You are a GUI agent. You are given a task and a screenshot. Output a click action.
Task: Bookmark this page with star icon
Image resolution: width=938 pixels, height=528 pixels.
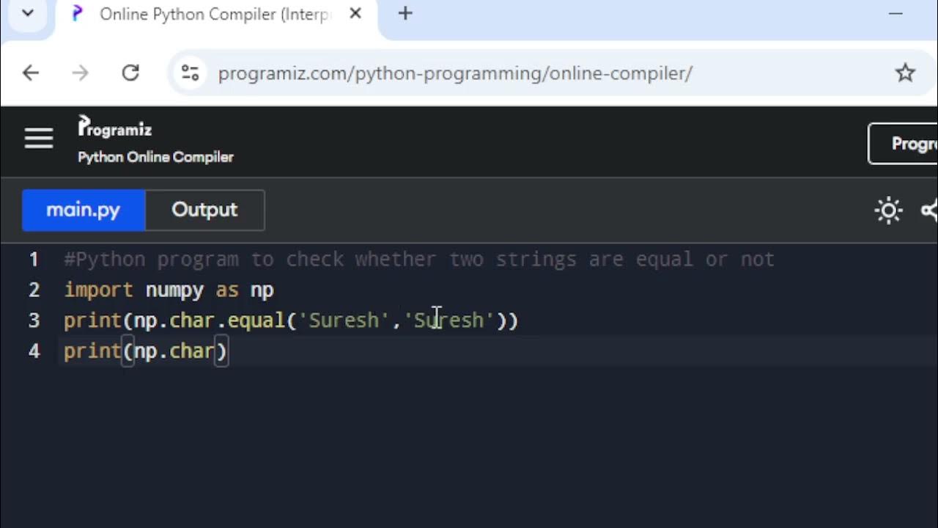(905, 73)
